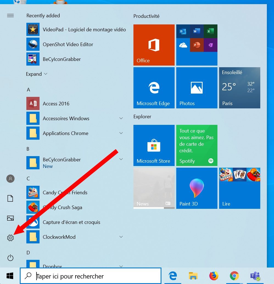Screen dimensions: 274x284
Task: Open the Settings gear in Start sidebar
Action: pos(10,238)
